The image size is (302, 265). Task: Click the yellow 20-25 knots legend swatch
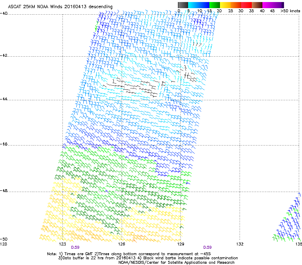click(225, 5)
